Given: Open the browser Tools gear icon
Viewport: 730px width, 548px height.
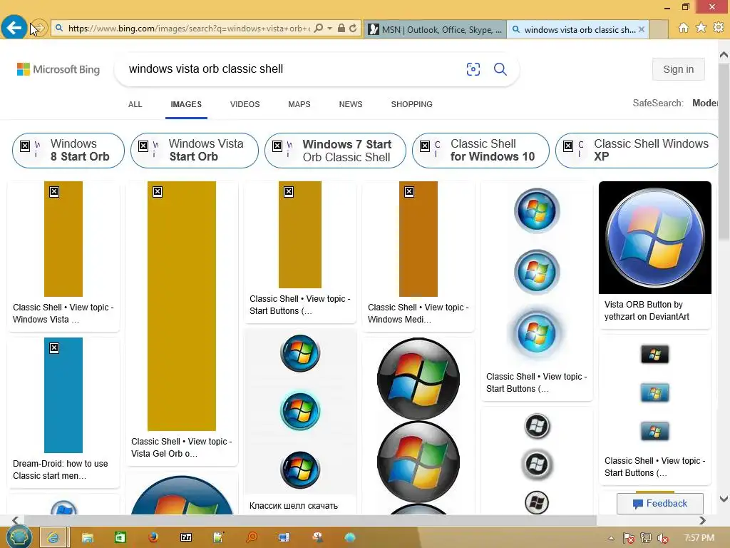Looking at the screenshot, I should coord(719,28).
